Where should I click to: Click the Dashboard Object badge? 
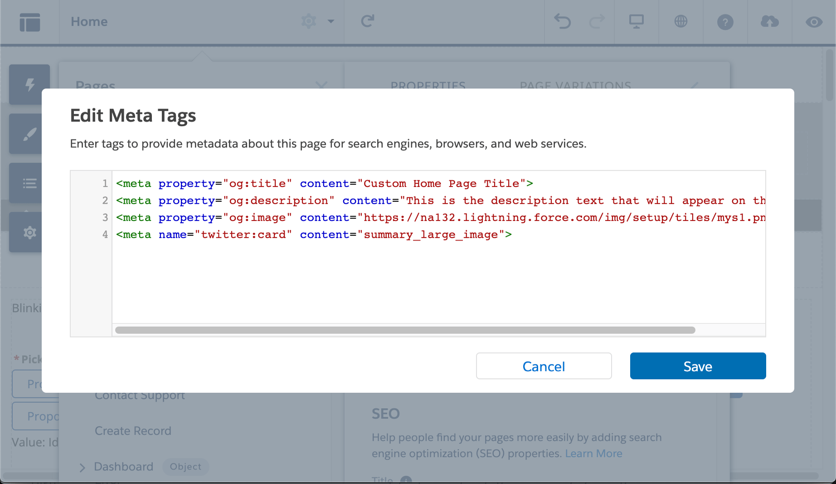click(x=185, y=466)
